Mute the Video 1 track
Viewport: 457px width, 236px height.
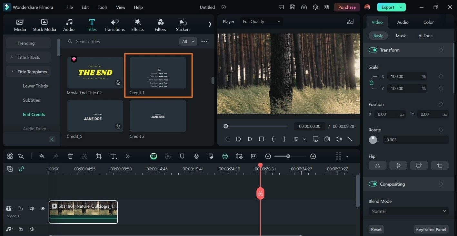pyautogui.click(x=32, y=209)
